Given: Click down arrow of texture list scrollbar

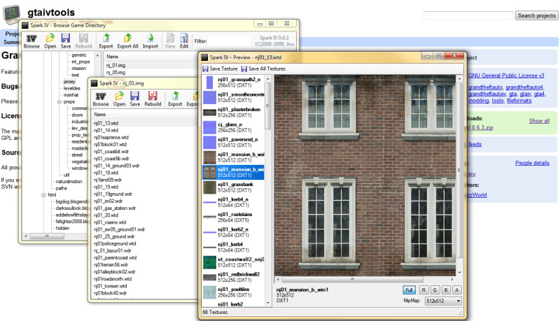Looking at the screenshot, I should [268, 304].
